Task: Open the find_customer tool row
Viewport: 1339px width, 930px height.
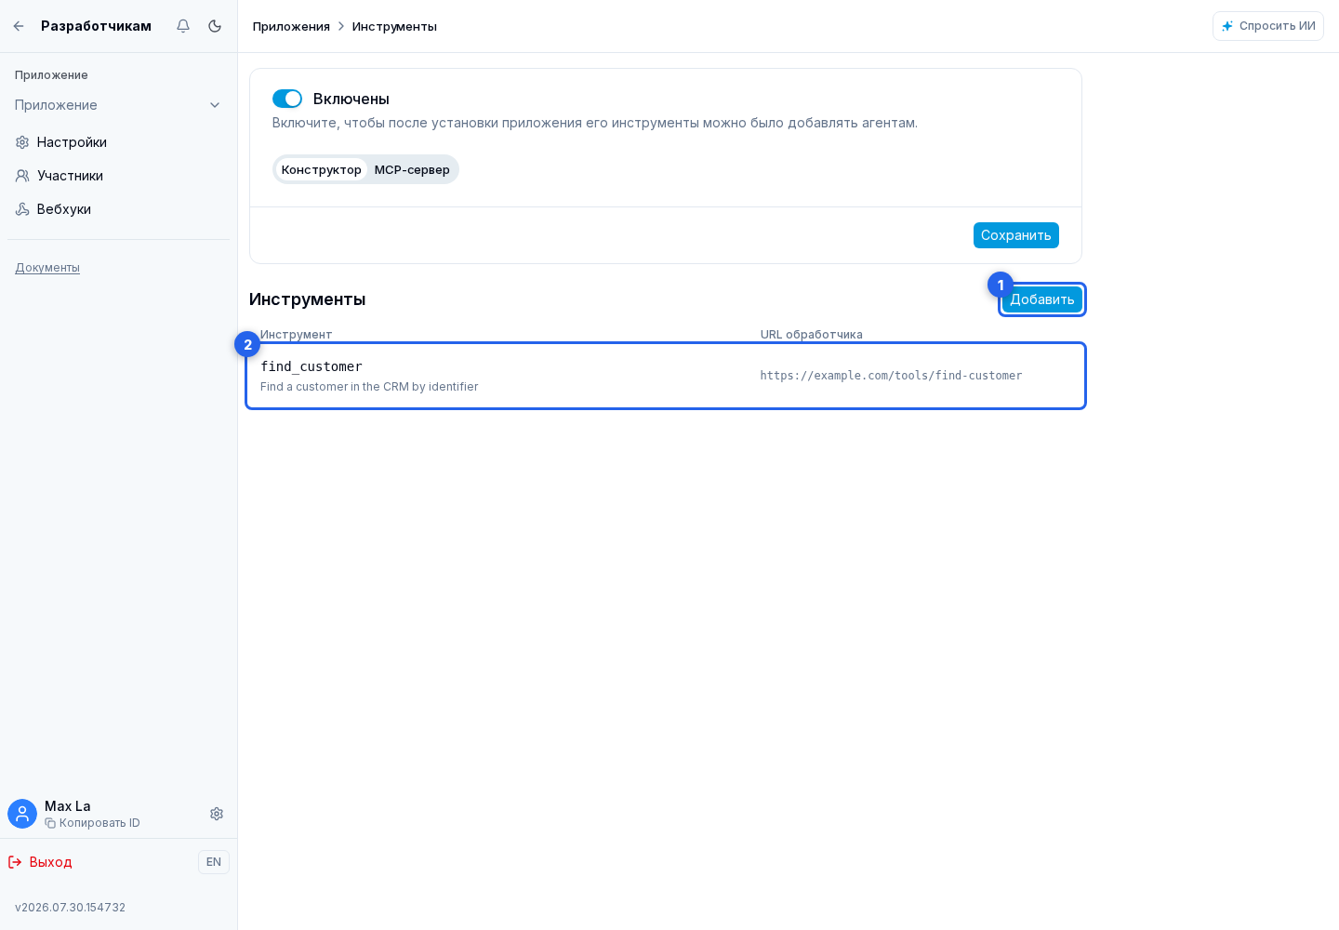Action: click(x=666, y=376)
